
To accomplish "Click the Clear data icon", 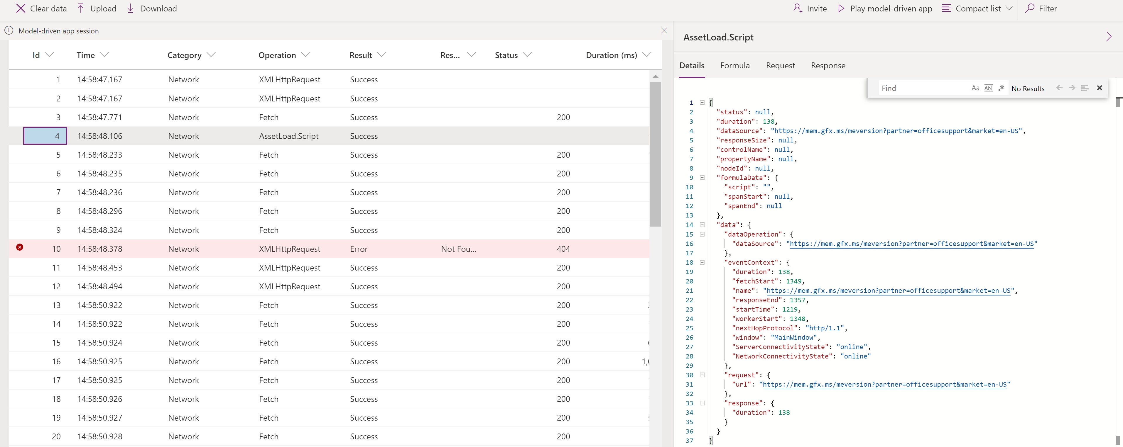I will point(19,8).
